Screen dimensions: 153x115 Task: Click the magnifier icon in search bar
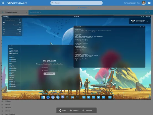point(52,3)
